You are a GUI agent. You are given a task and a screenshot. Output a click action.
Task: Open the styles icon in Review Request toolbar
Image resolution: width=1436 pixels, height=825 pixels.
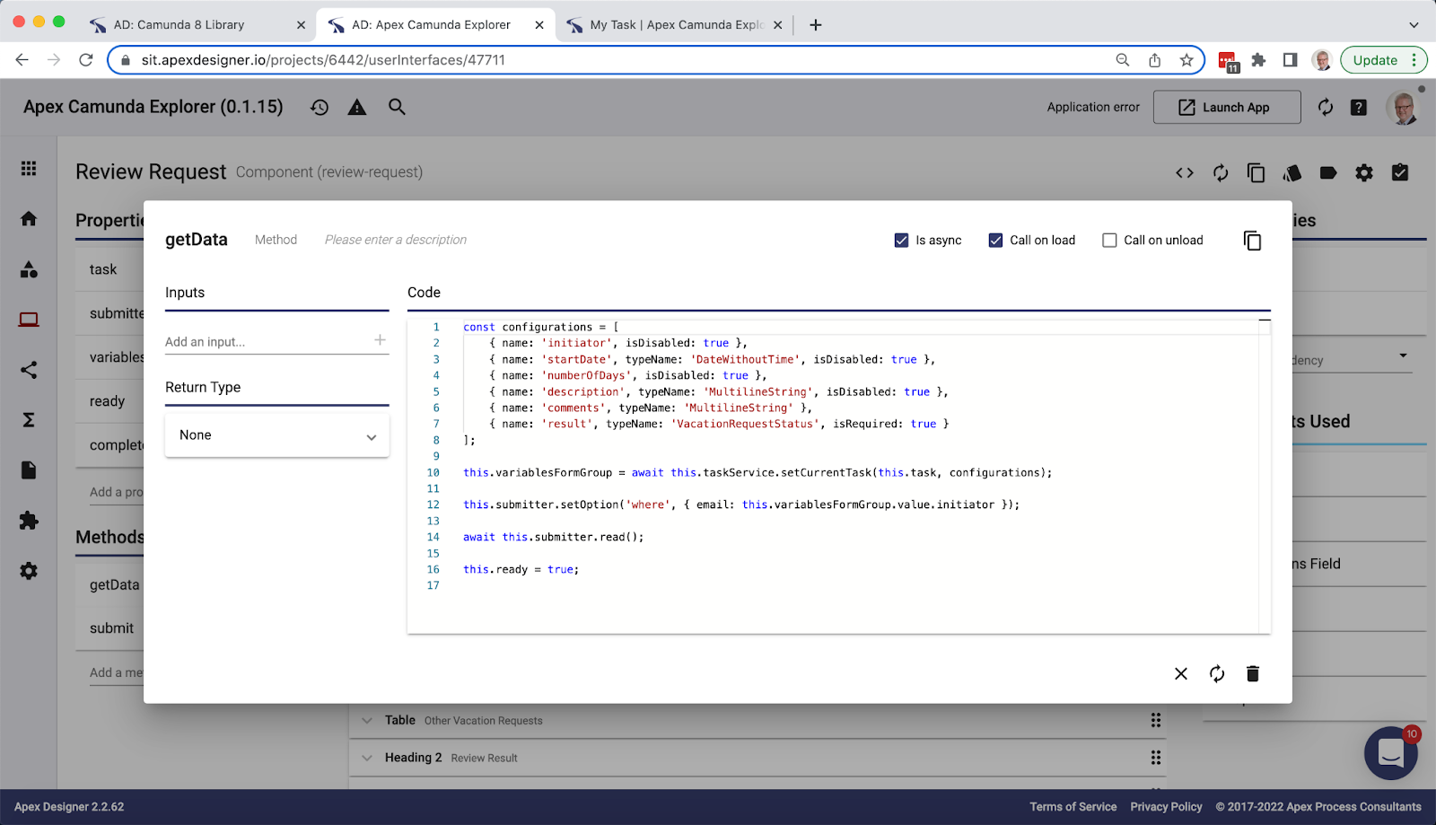click(x=1292, y=173)
